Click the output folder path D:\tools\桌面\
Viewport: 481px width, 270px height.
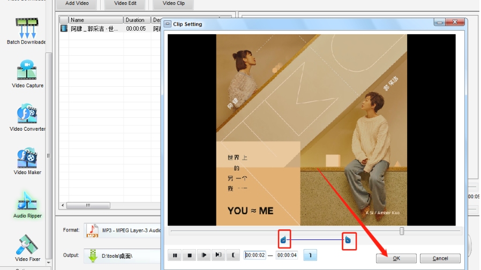(x=117, y=256)
